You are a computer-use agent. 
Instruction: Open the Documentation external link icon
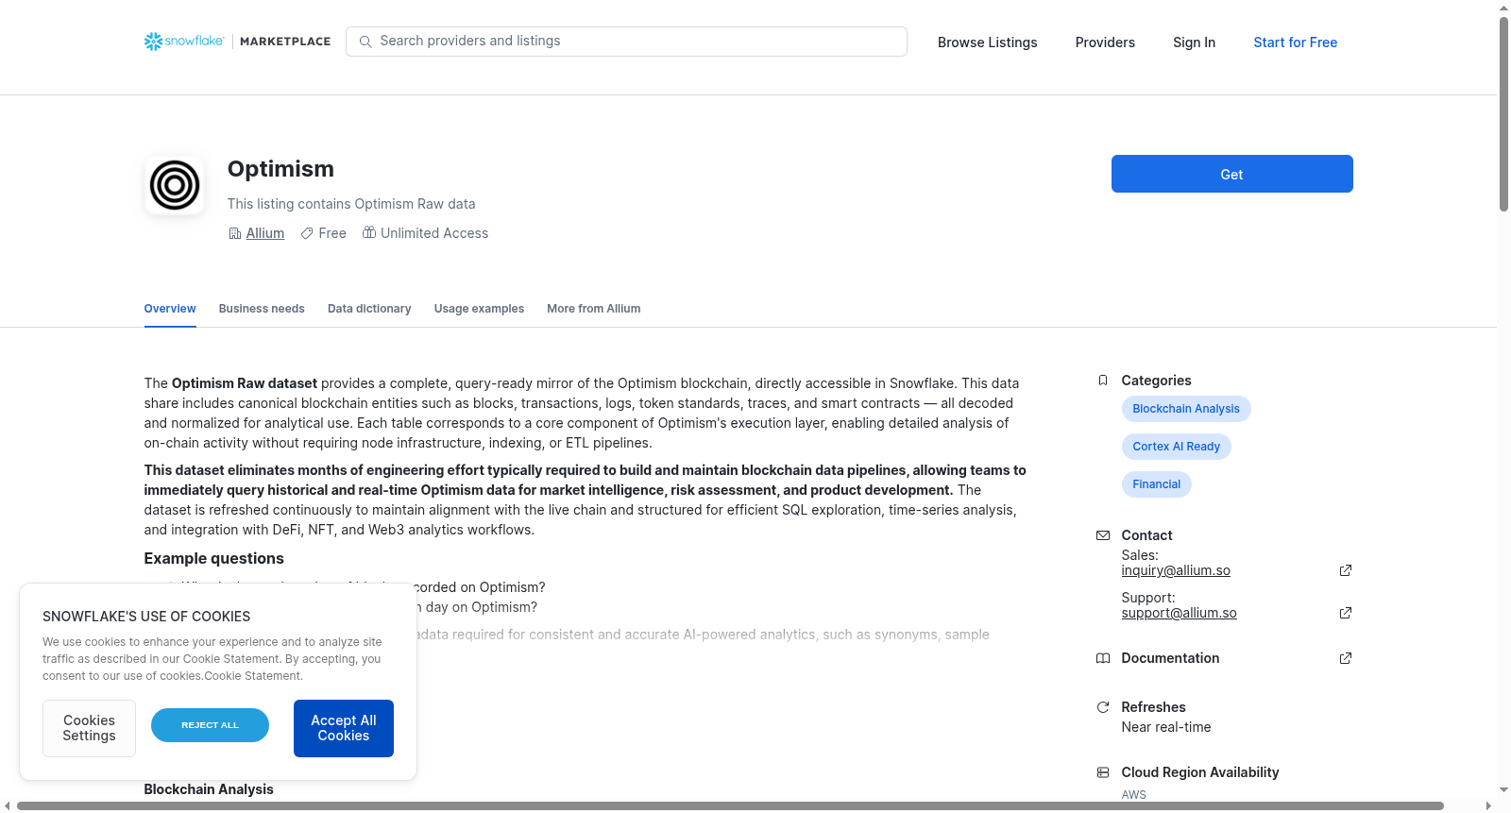pyautogui.click(x=1346, y=658)
